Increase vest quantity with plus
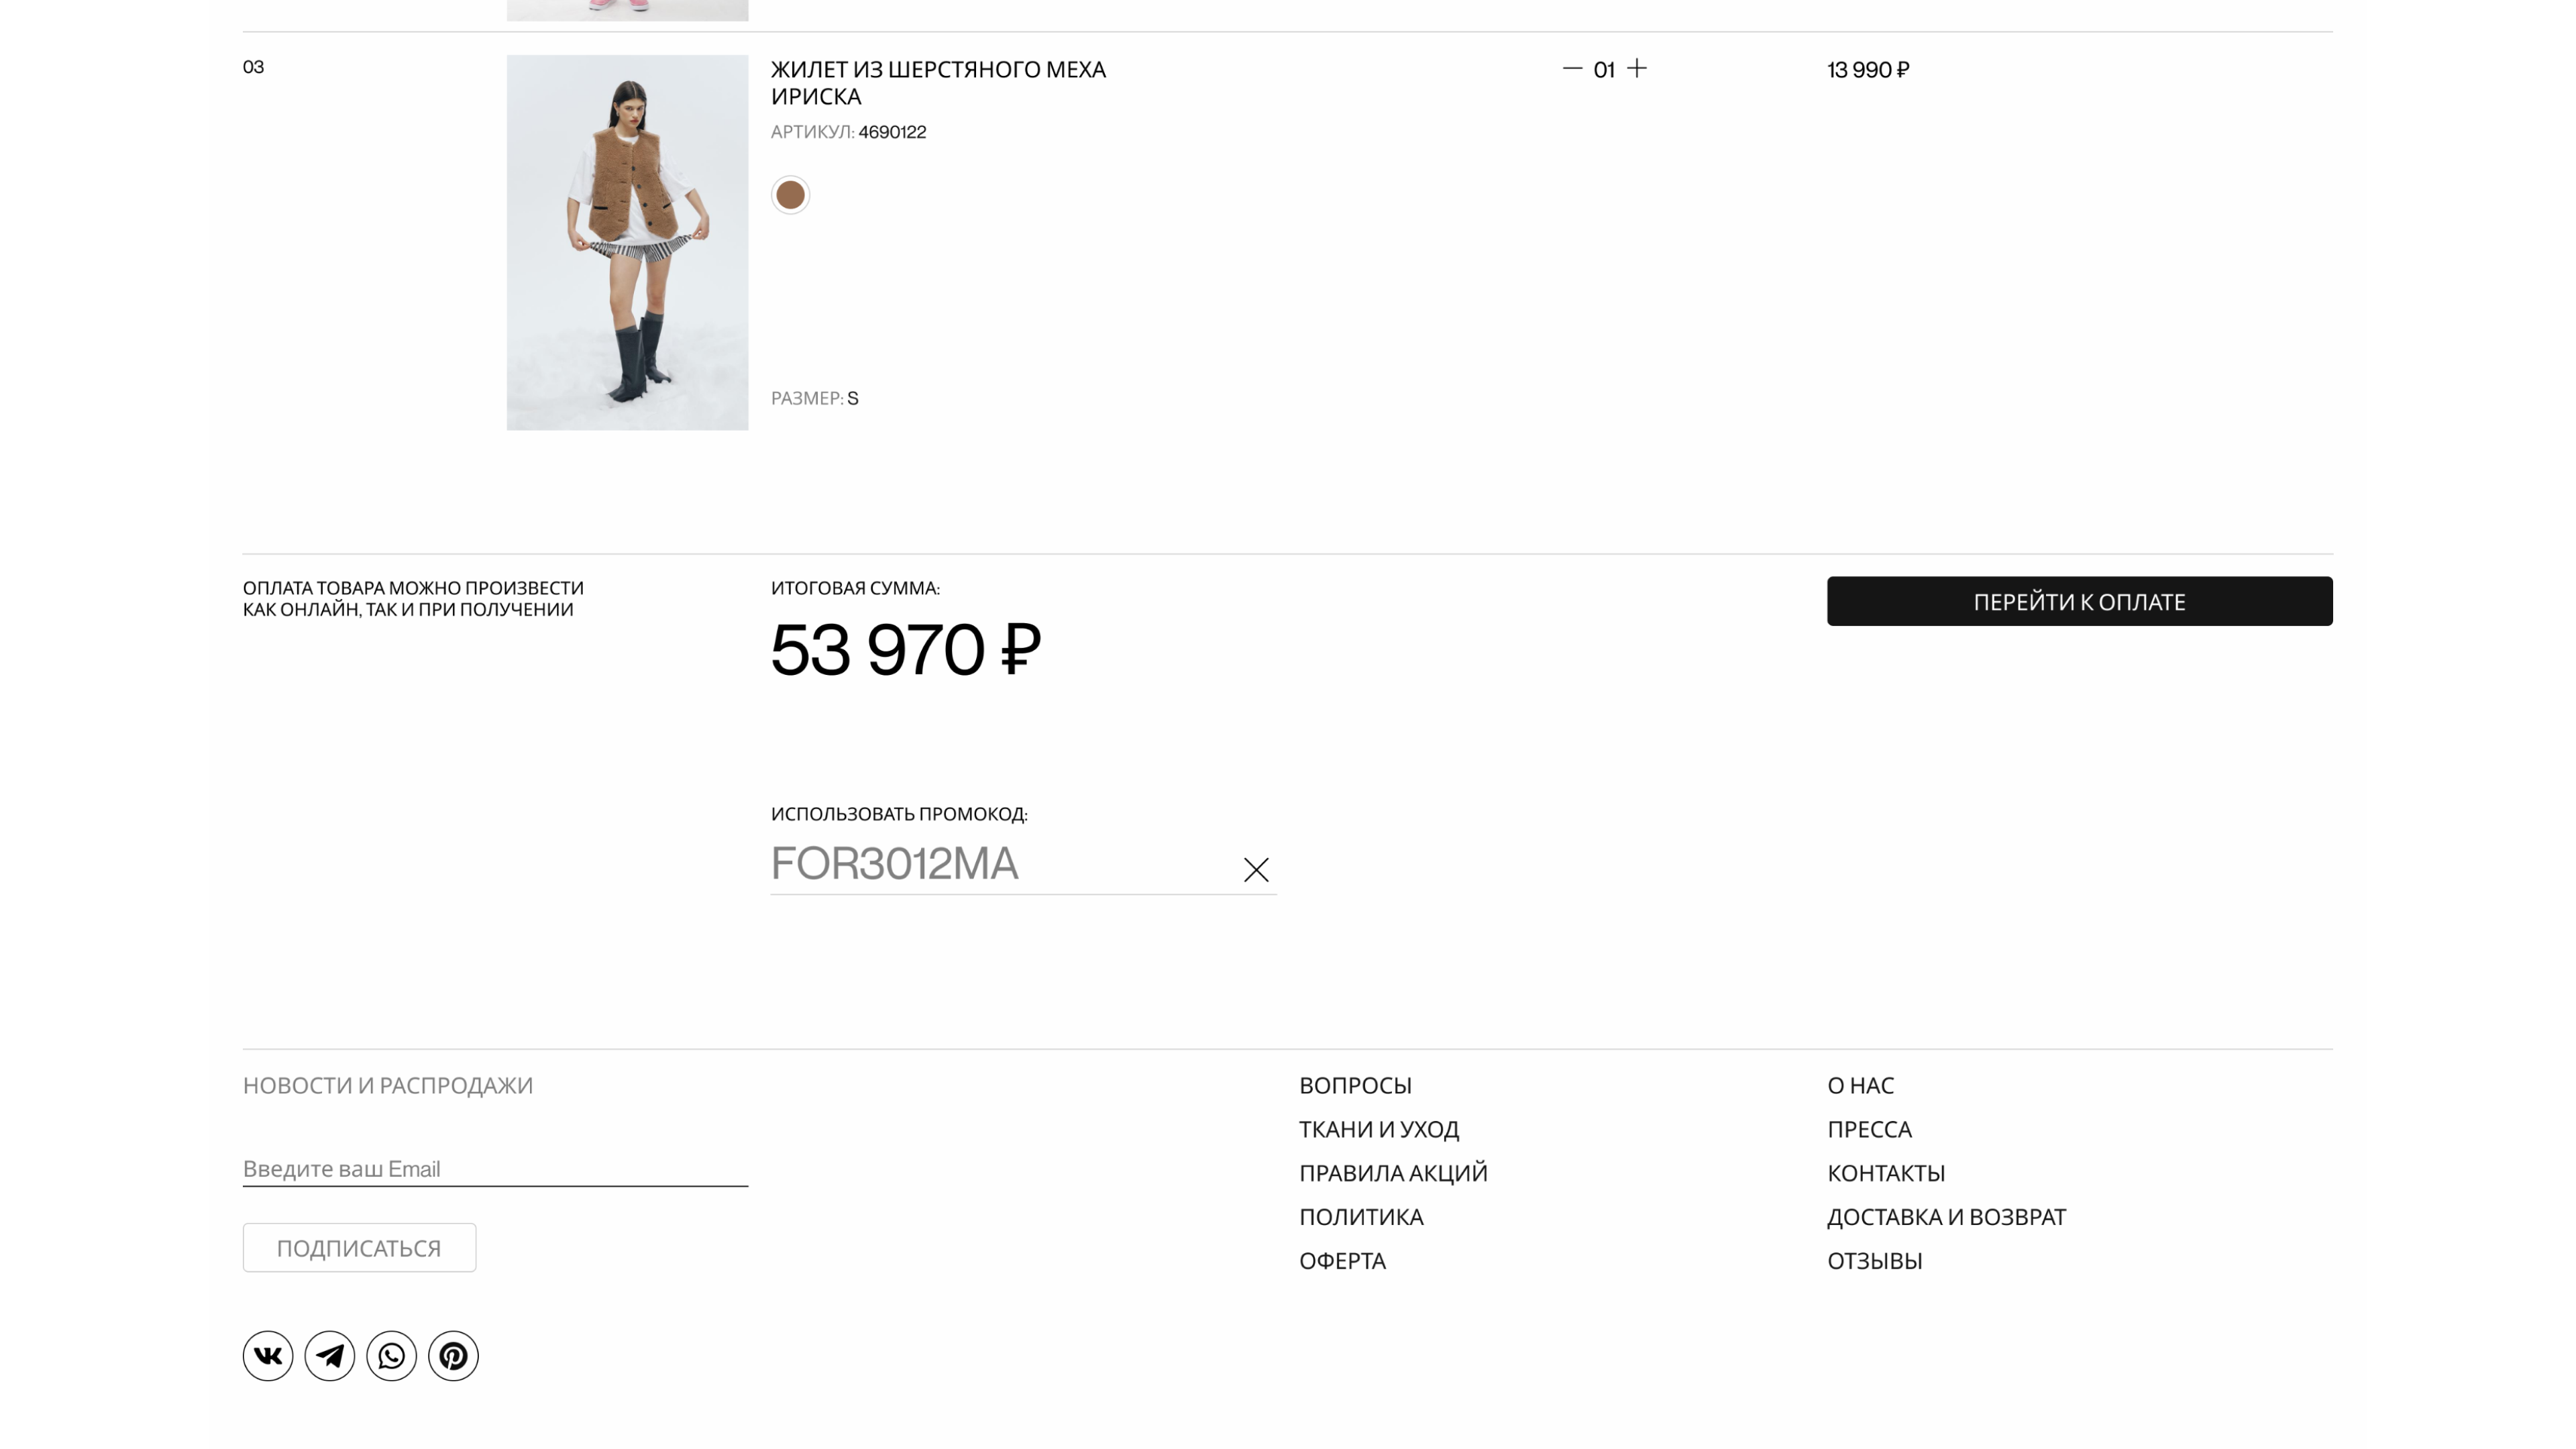This screenshot has width=2576, height=1449. pos(1637,69)
